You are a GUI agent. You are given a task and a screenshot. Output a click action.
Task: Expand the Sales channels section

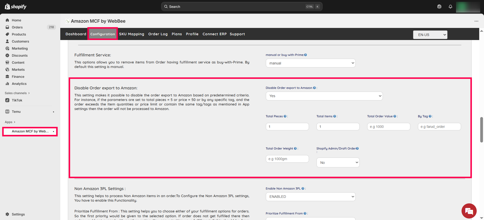click(x=17, y=93)
